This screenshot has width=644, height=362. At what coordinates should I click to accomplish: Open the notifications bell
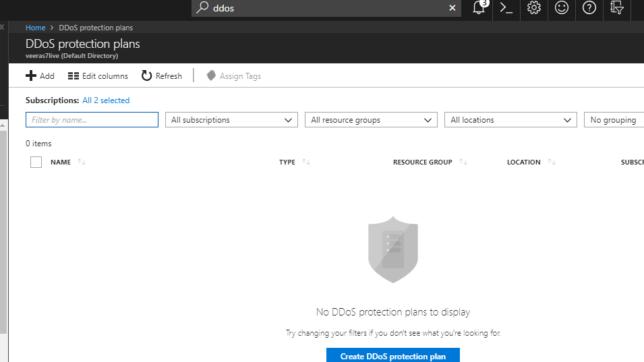pos(479,8)
